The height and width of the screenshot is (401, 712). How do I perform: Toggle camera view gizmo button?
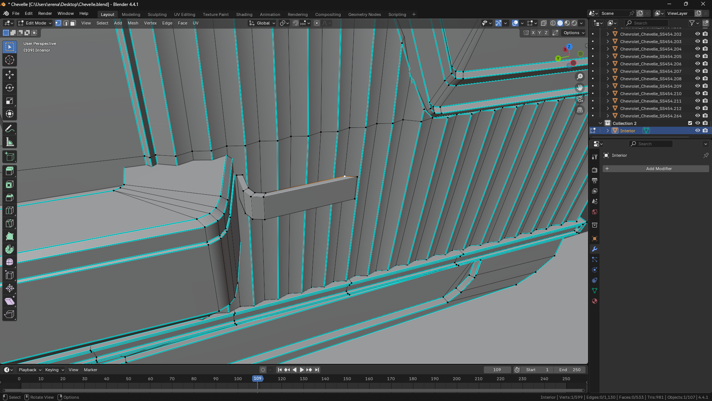pyautogui.click(x=580, y=99)
